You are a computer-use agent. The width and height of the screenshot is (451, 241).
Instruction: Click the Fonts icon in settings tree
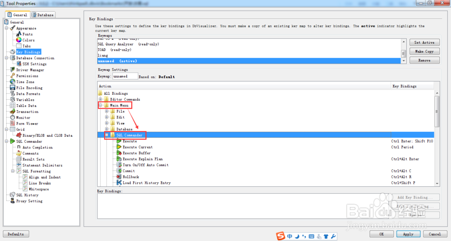[x=18, y=34]
